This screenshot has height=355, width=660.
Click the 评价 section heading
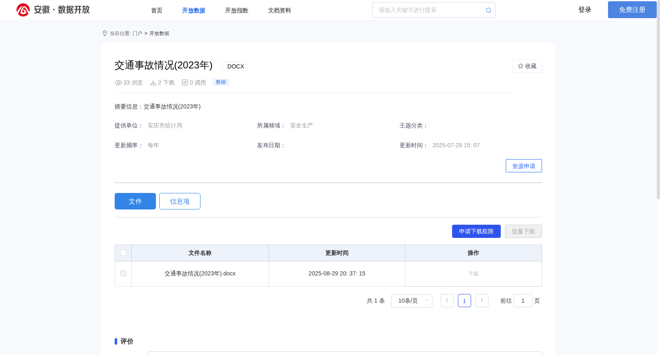[x=127, y=341]
